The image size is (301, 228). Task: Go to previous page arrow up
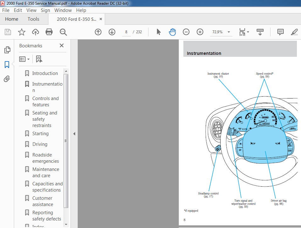coord(98,32)
